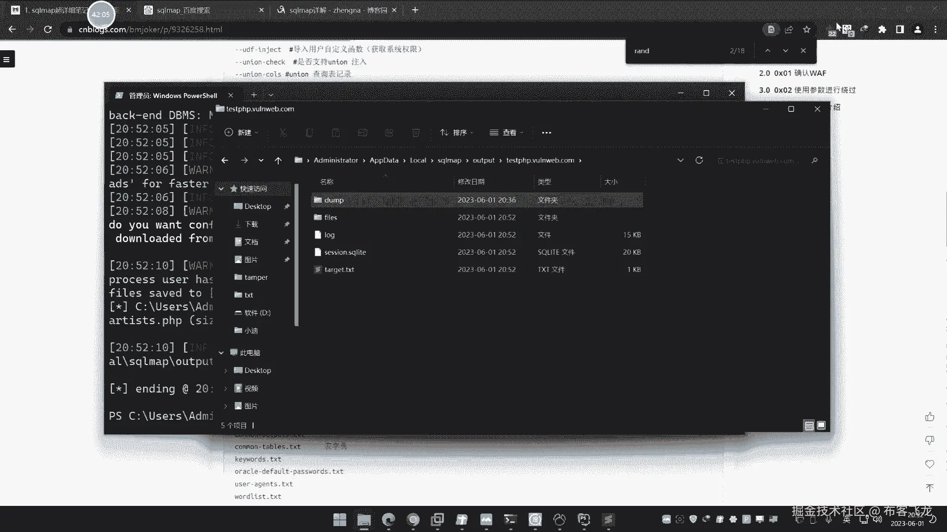Switch to large icons view at bottom right
This screenshot has height=532, width=947.
pyautogui.click(x=821, y=425)
